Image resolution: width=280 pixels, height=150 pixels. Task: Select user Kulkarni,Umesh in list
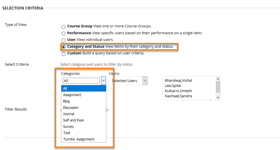tap(178, 91)
